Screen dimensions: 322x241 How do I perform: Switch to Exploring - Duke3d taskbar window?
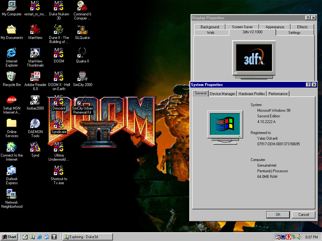tap(87, 237)
